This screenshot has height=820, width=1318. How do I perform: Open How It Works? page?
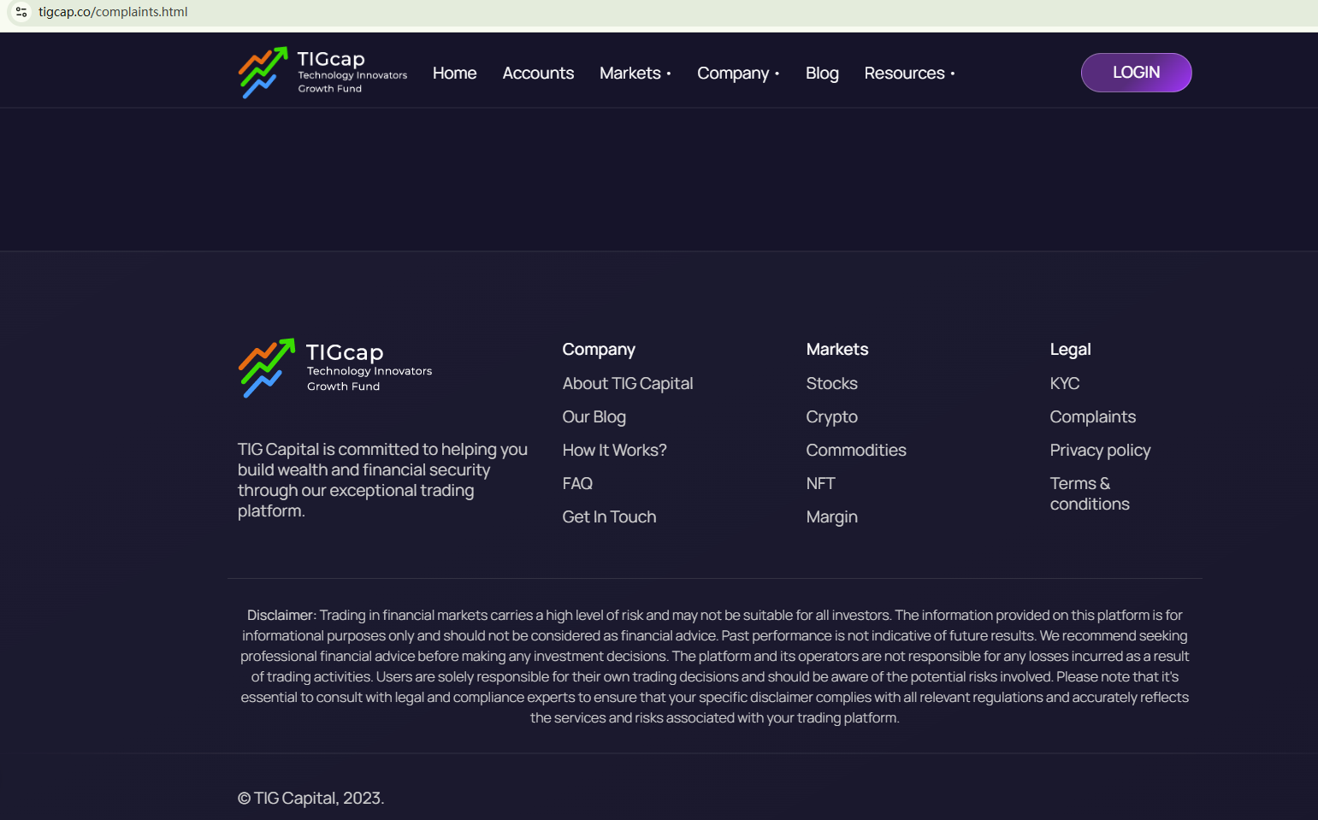point(614,451)
